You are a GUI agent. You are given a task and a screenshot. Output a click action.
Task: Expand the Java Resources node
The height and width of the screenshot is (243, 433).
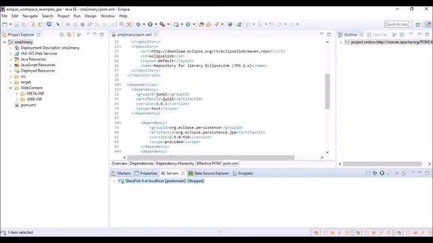pos(11,59)
